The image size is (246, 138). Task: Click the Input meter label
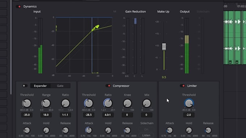37,12
